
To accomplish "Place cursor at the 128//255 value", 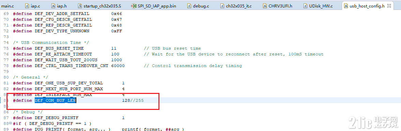I will [x=133, y=100].
